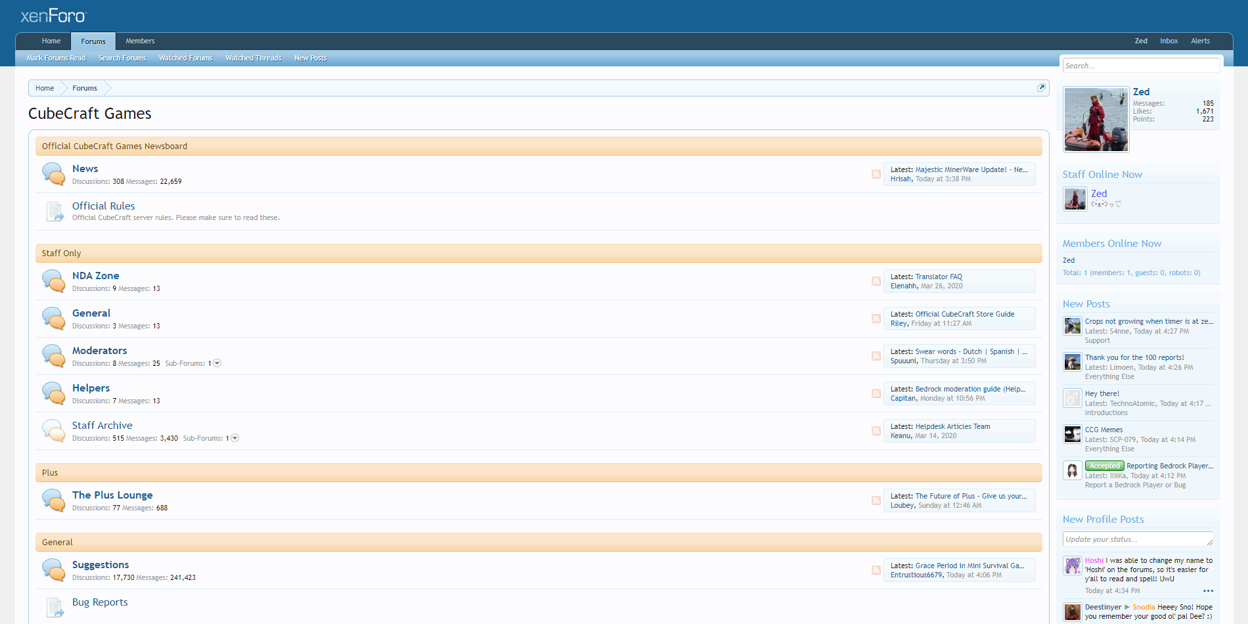Viewport: 1248px width, 624px height.
Task: Click The Plus Lounge forum bubble icon
Action: tap(54, 501)
